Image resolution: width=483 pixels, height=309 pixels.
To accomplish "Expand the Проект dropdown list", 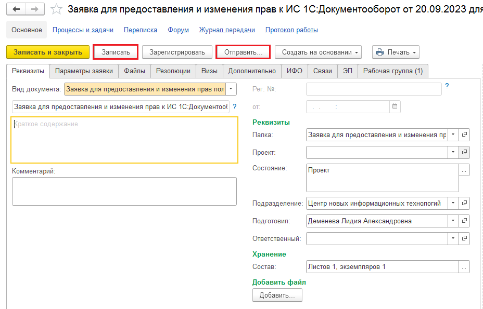I will pos(453,152).
